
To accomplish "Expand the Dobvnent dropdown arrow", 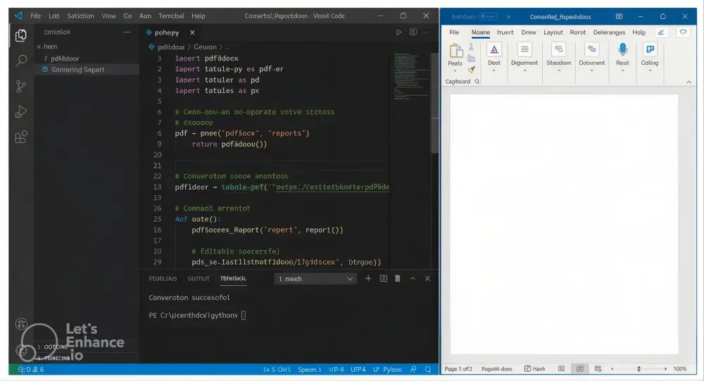I will point(592,70).
